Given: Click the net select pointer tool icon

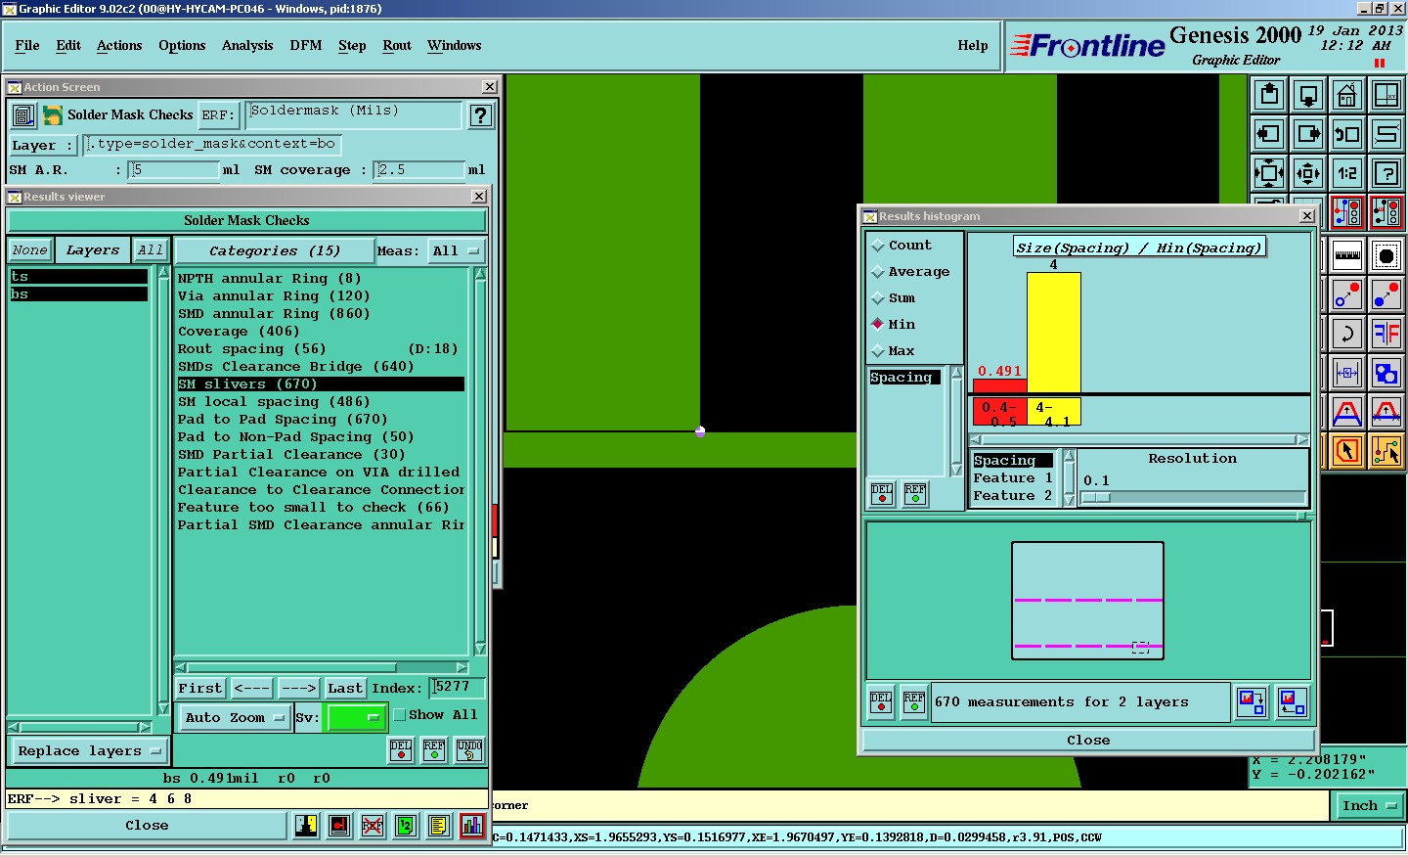Looking at the screenshot, I should click(x=1386, y=451).
